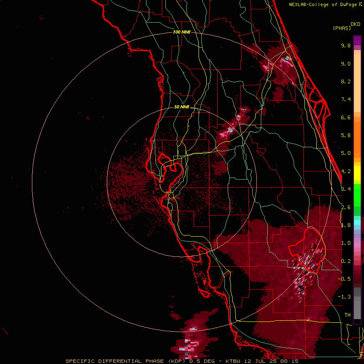Click the 12 JUL 25 date text

coord(261,361)
